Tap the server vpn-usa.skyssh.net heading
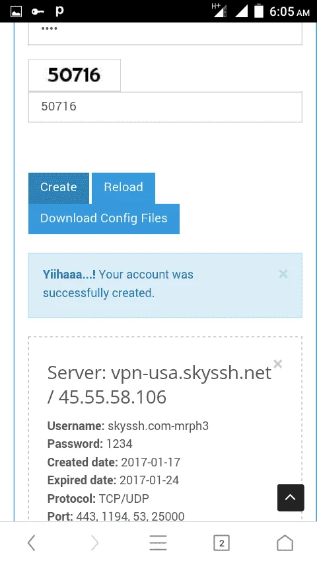317x565 pixels. tap(159, 384)
